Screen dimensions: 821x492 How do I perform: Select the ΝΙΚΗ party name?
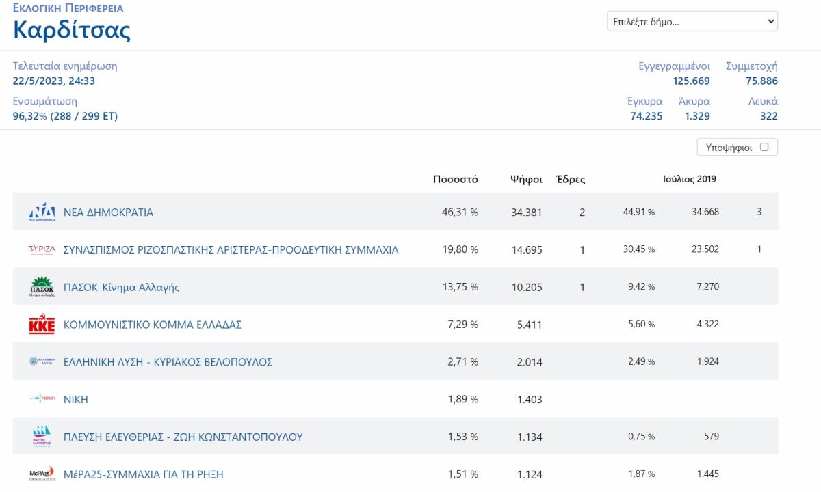click(x=75, y=399)
